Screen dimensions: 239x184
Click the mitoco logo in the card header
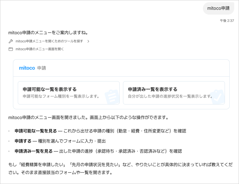(x=27, y=68)
